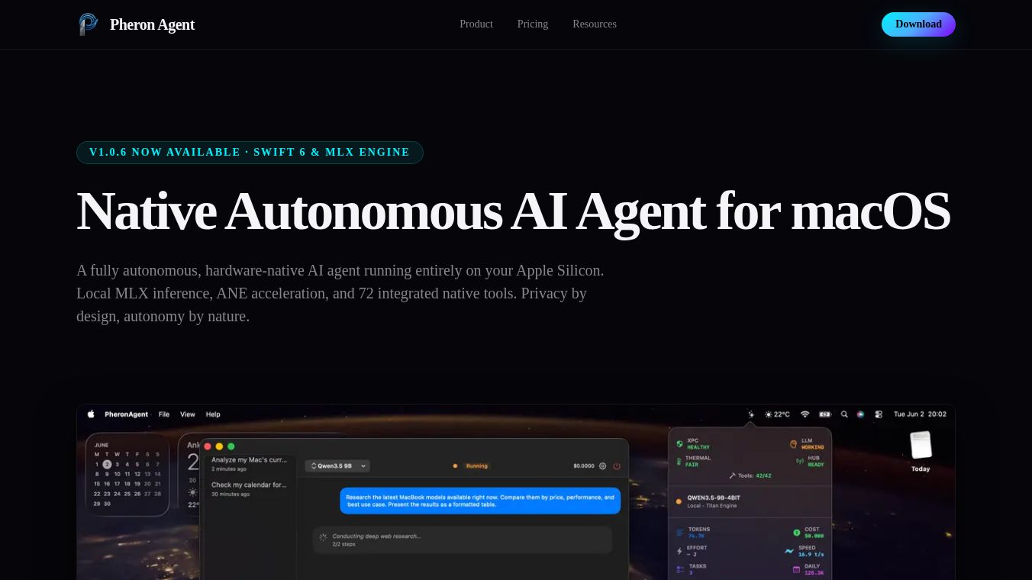This screenshot has width=1032, height=580.
Task: Click the 16.9 t/s speed value
Action: pos(811,555)
